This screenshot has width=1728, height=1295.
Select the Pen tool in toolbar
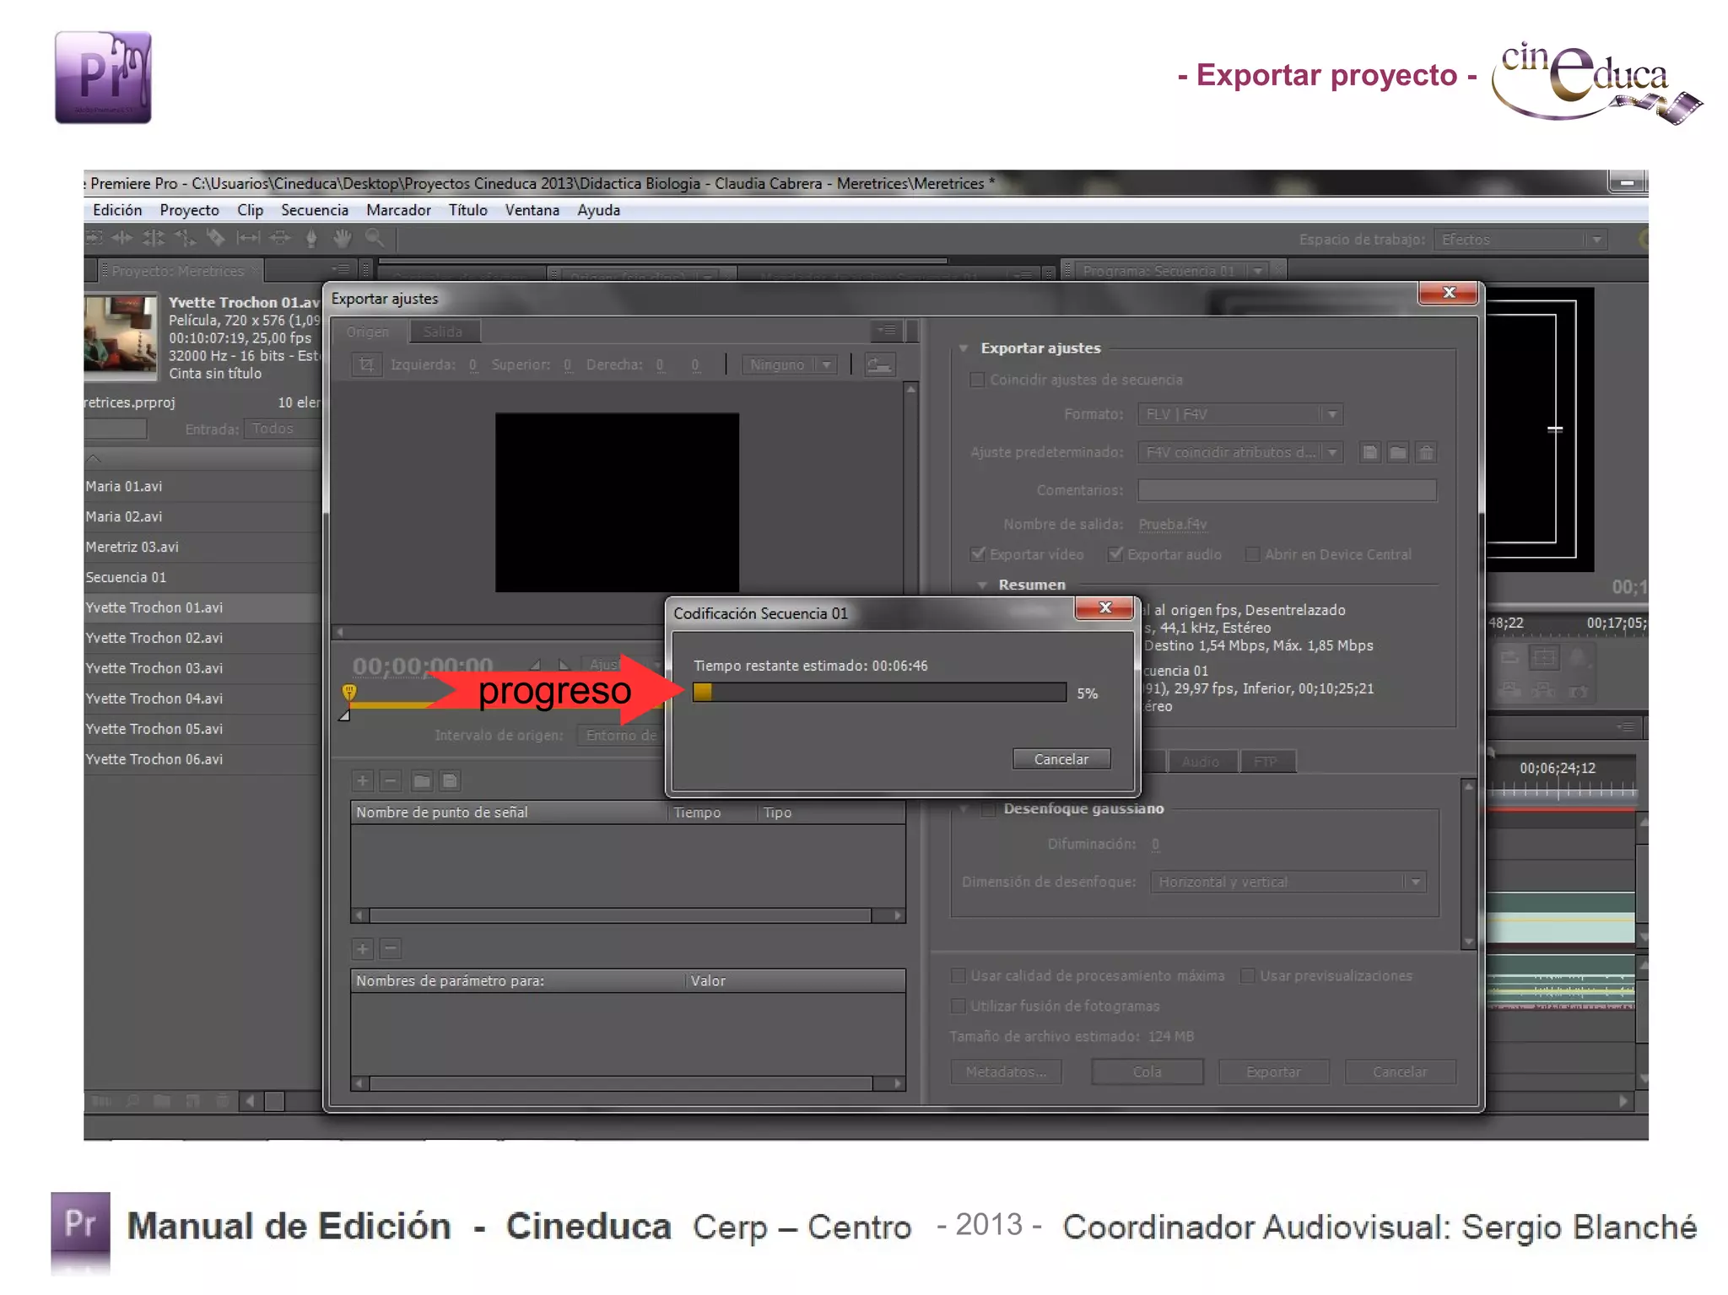[311, 239]
